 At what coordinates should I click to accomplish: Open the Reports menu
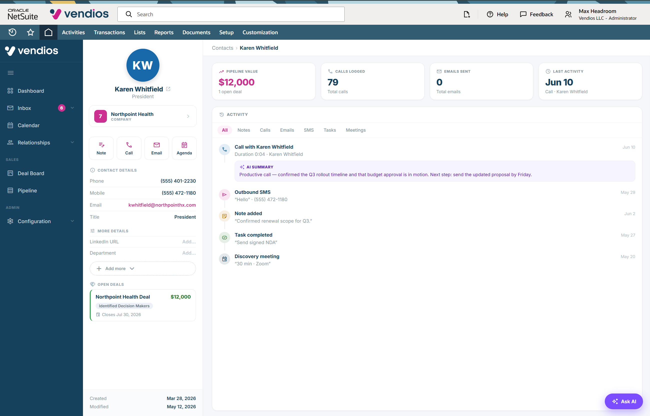(x=164, y=32)
